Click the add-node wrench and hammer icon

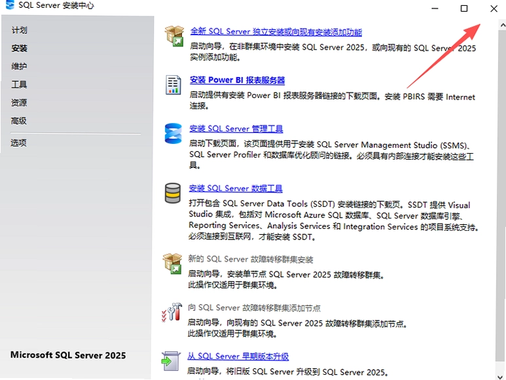point(172,312)
